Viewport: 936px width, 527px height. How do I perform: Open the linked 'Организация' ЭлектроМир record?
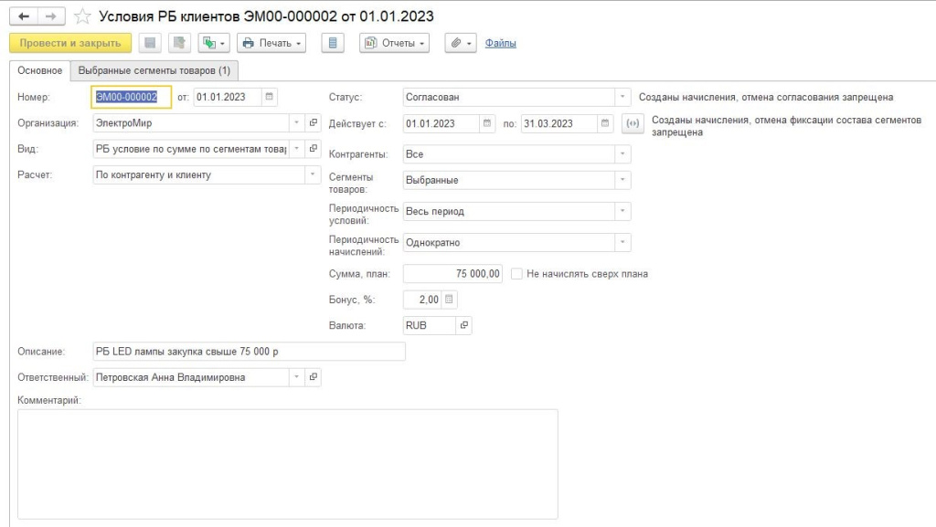(x=313, y=122)
